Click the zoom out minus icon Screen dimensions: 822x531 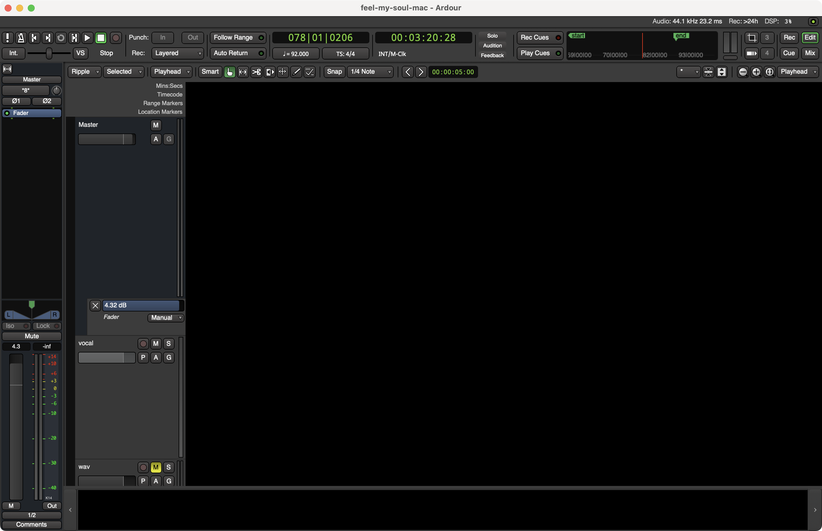click(x=743, y=72)
